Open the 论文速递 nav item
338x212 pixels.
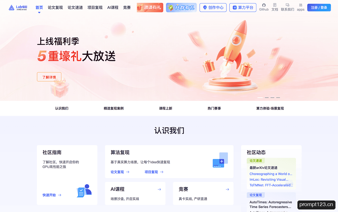pyautogui.click(x=75, y=8)
